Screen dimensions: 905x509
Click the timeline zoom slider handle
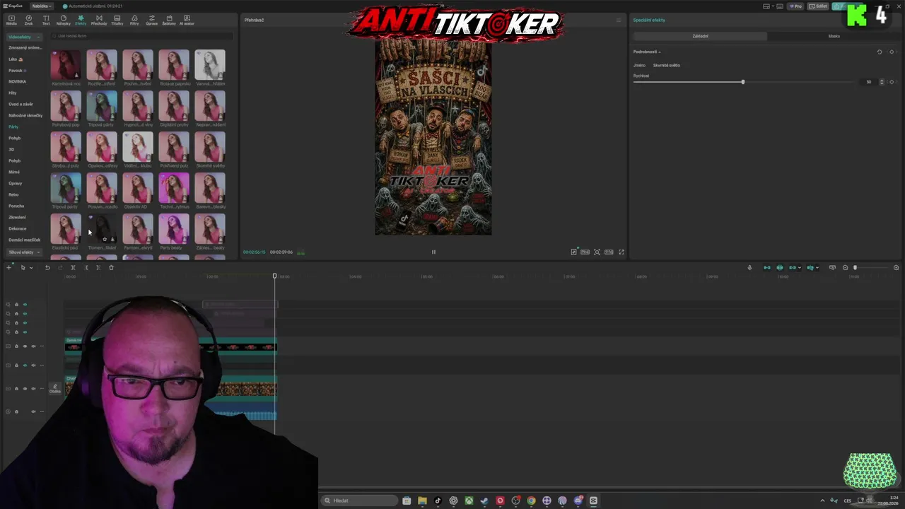[x=856, y=268]
